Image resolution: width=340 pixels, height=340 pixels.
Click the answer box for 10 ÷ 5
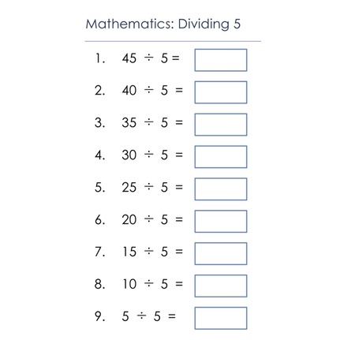221,286
